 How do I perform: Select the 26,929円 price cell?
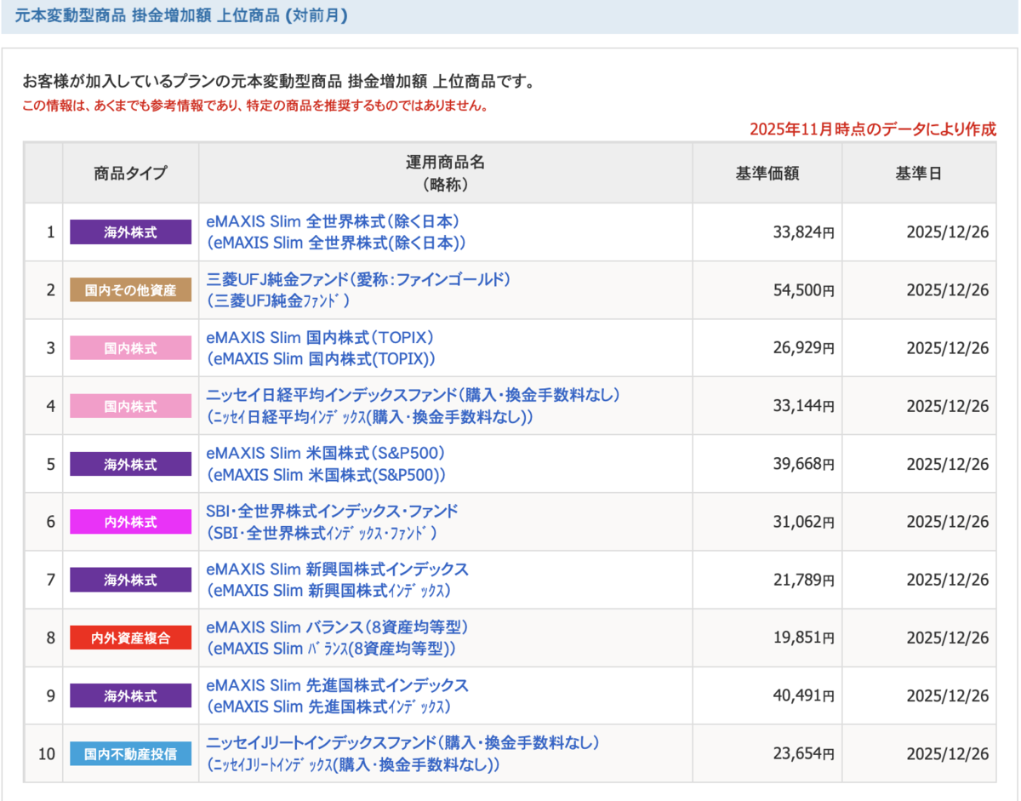767,347
